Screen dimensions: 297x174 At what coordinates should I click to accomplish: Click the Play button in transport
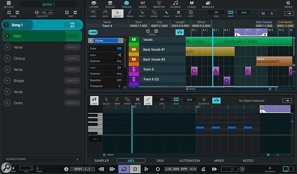[146, 169]
